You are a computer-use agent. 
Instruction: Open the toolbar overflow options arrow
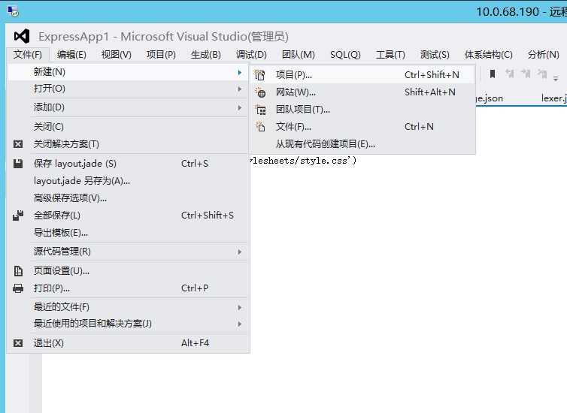[556, 78]
